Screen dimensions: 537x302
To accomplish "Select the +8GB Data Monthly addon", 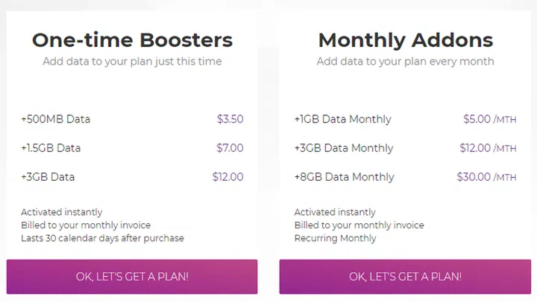I will point(342,177).
